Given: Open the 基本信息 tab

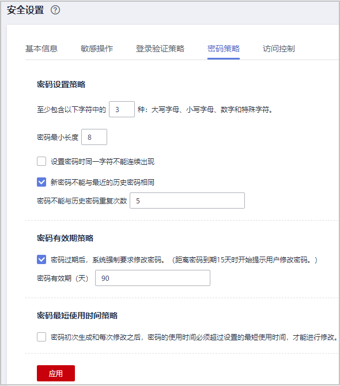Looking at the screenshot, I should [x=41, y=49].
